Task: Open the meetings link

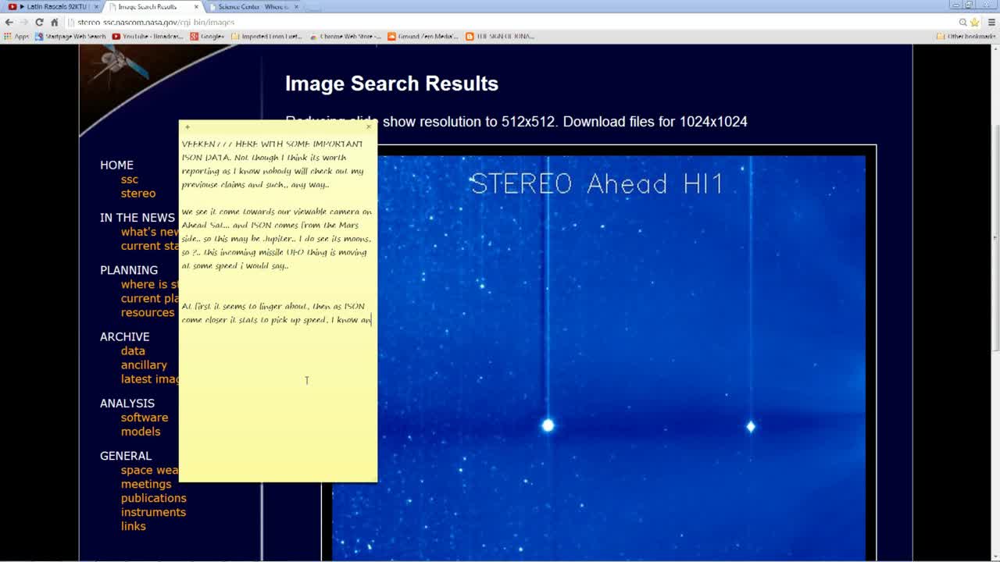Action: tap(146, 484)
